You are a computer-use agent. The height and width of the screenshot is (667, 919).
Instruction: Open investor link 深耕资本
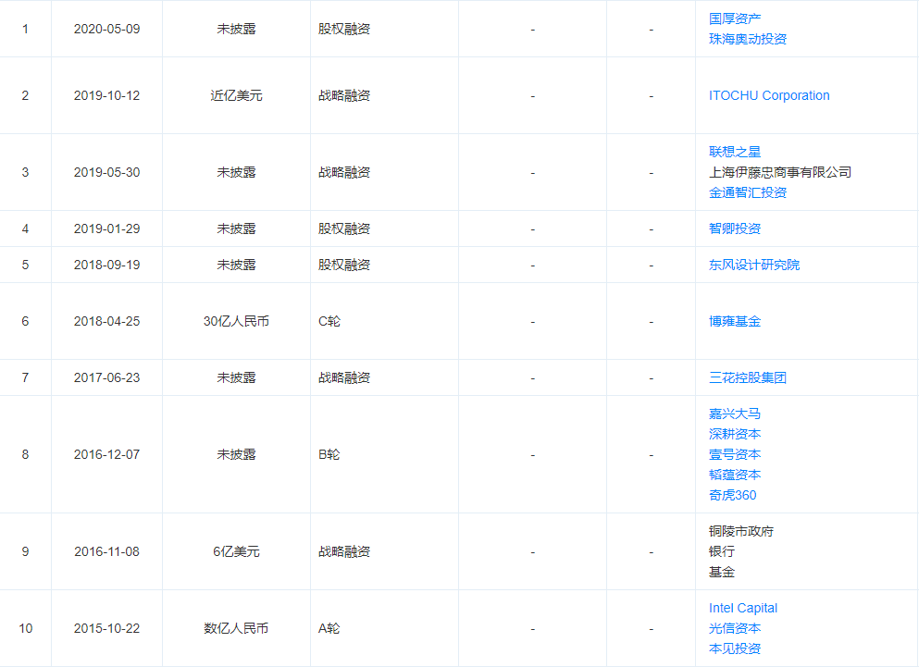pos(735,434)
